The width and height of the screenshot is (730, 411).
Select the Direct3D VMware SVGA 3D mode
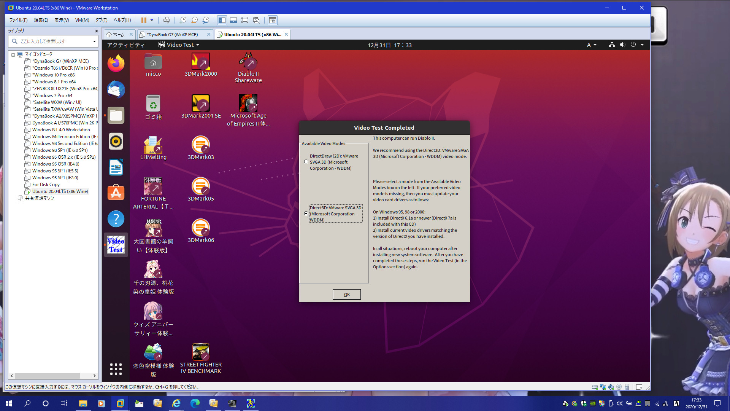(306, 213)
